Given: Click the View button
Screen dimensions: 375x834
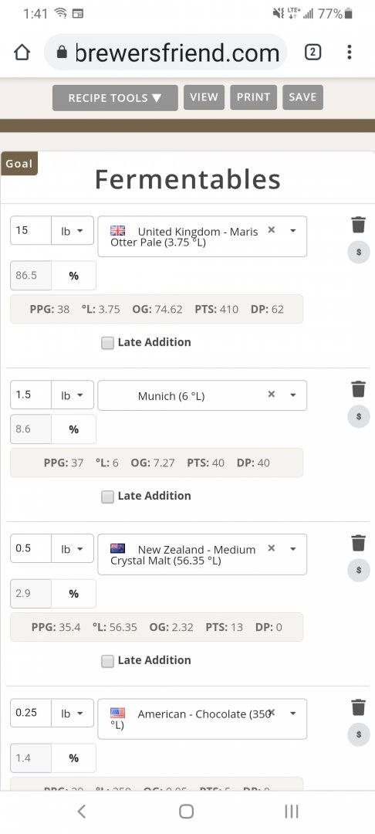Looking at the screenshot, I should 204,97.
